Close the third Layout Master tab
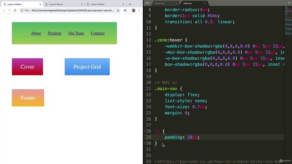Image resolution: width=292 pixels, height=164 pixels. 123,4
